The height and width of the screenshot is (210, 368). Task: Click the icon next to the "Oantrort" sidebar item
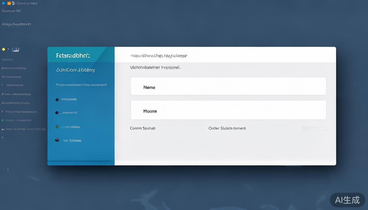(x=57, y=113)
